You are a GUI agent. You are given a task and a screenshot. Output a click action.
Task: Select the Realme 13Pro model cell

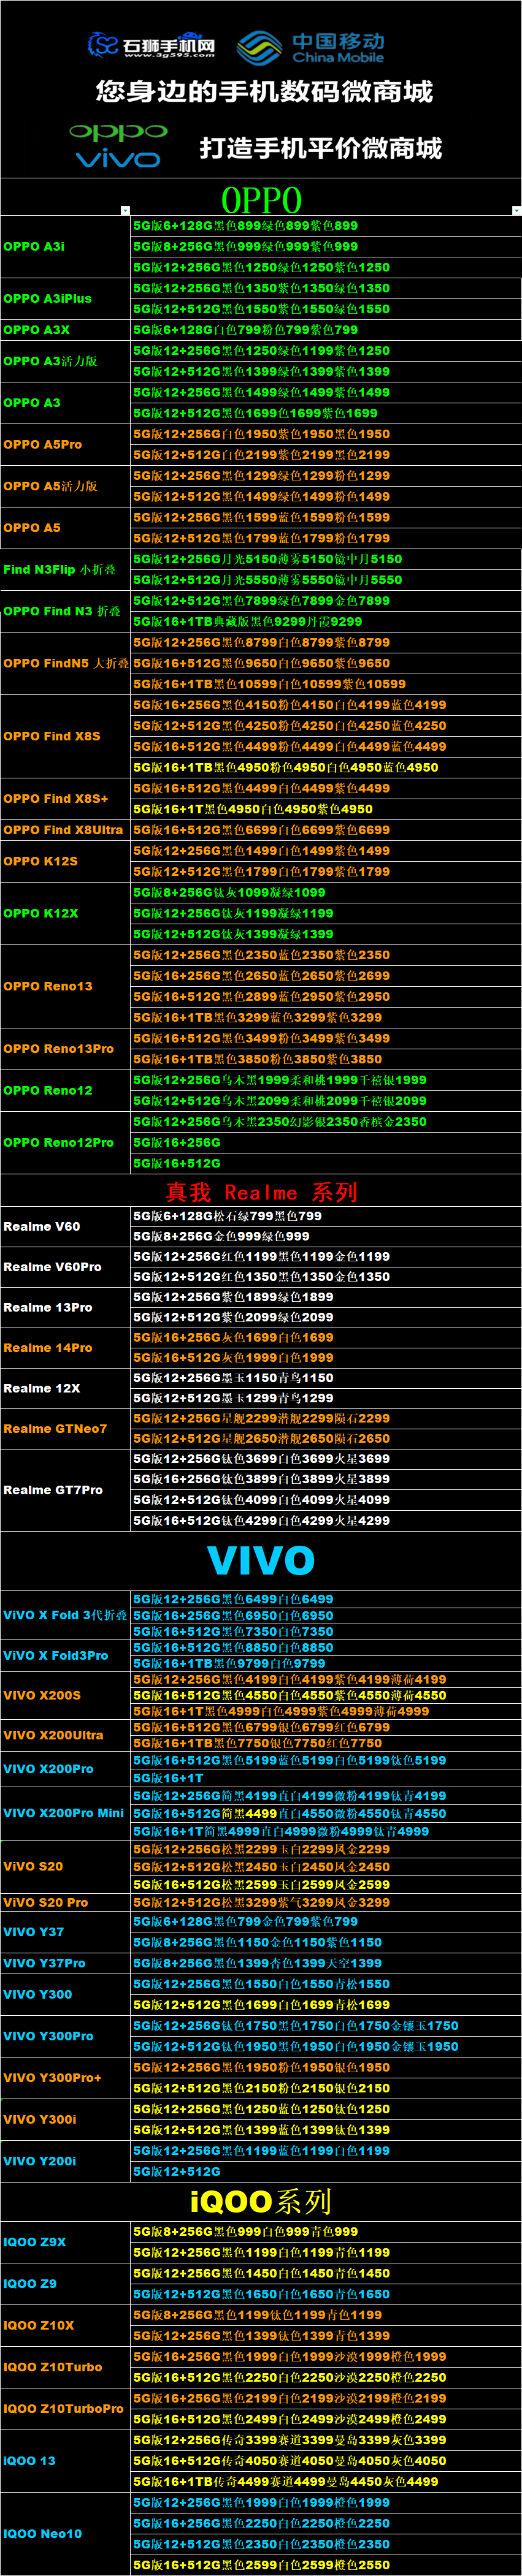pyautogui.click(x=66, y=1307)
